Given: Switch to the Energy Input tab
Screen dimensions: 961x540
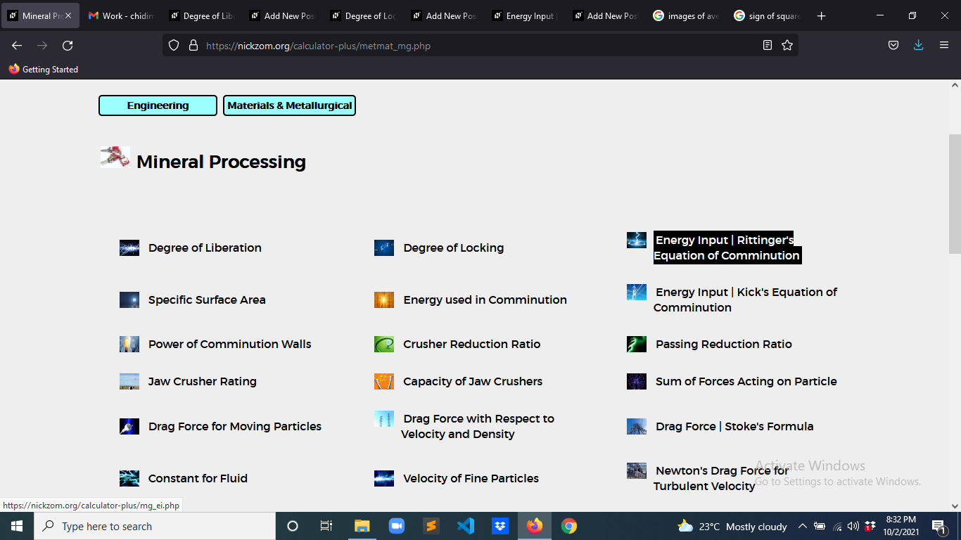Looking at the screenshot, I should pos(525,15).
